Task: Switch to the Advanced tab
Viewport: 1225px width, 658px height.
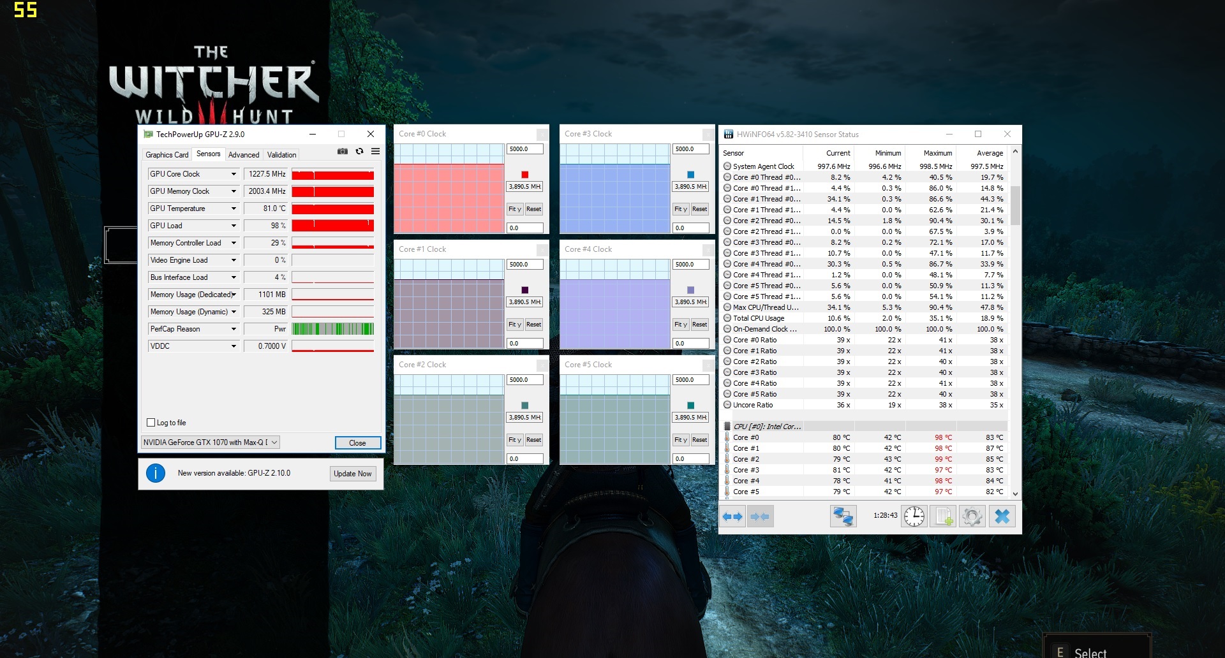Action: 244,155
